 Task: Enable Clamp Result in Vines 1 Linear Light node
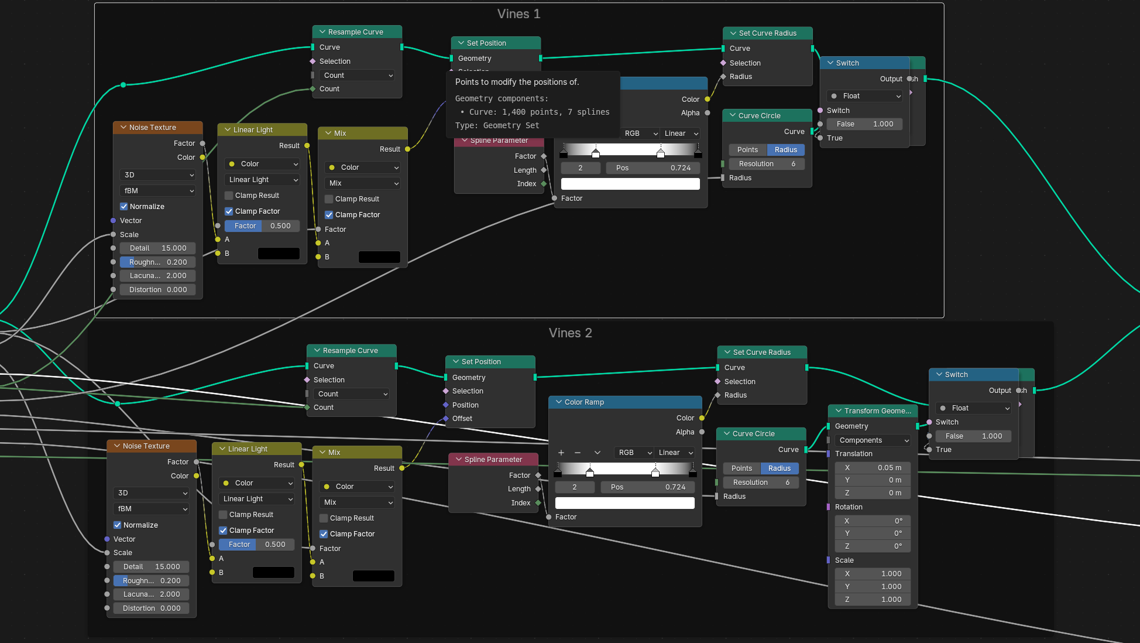(229, 196)
